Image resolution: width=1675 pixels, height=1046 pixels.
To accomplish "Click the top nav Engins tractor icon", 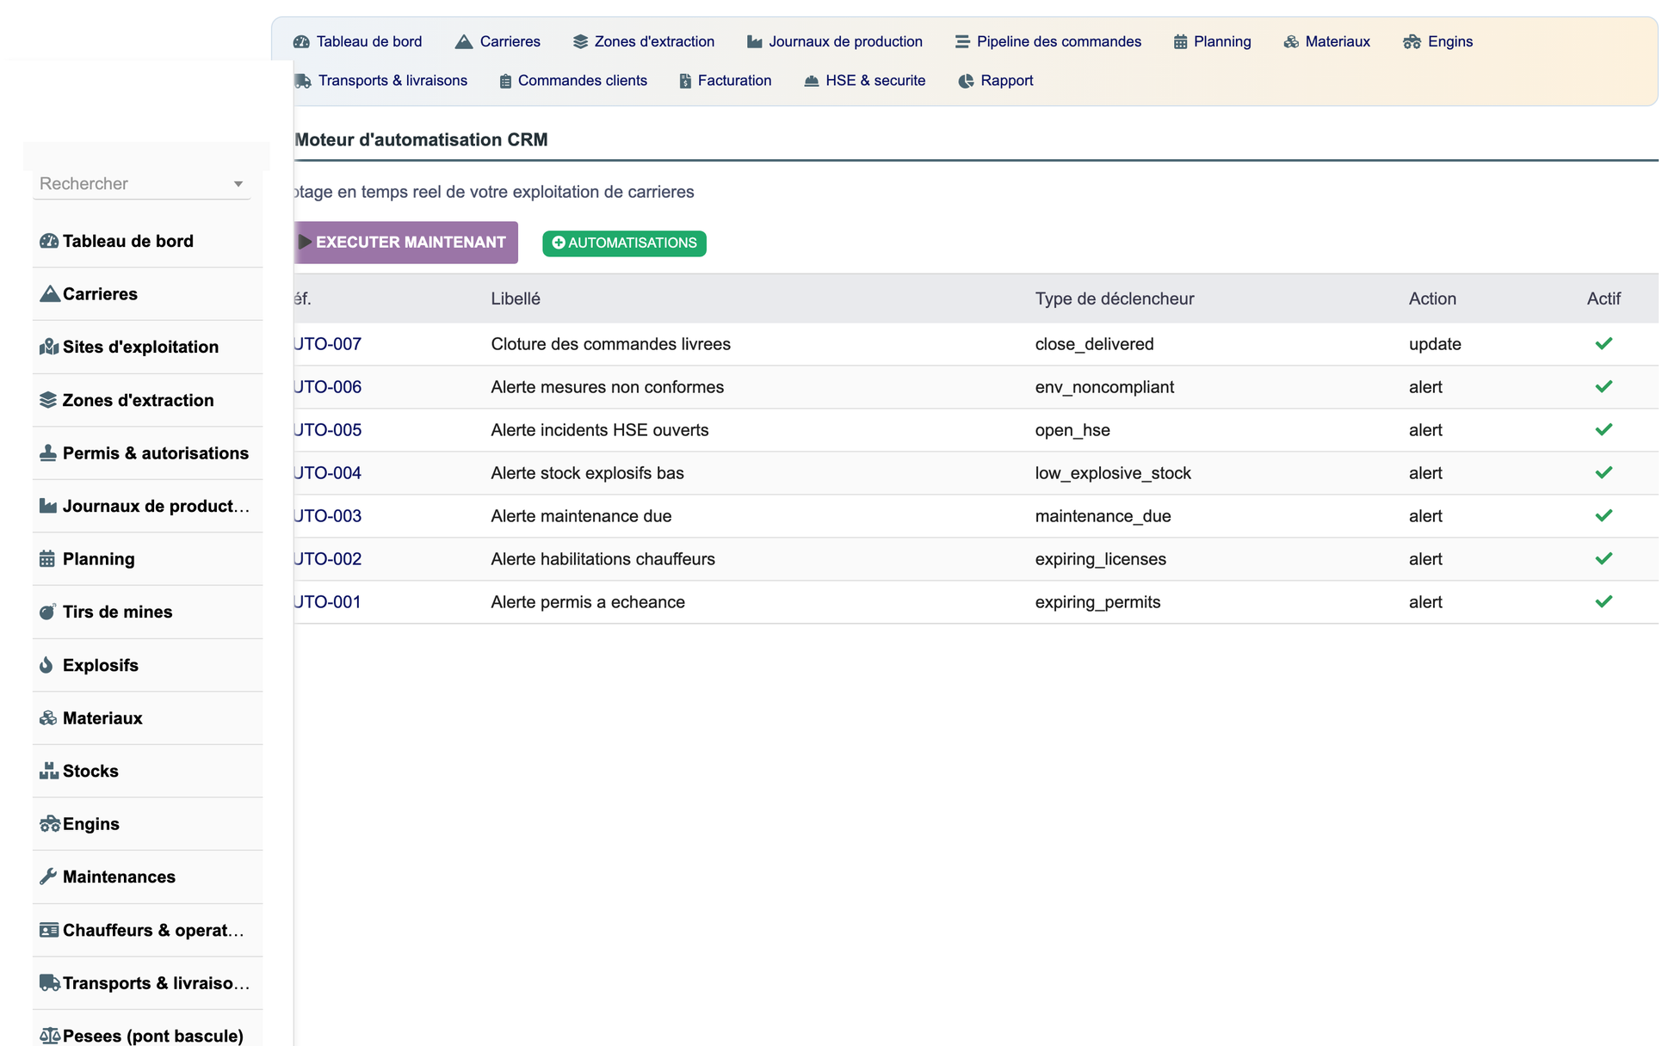I will [1412, 41].
